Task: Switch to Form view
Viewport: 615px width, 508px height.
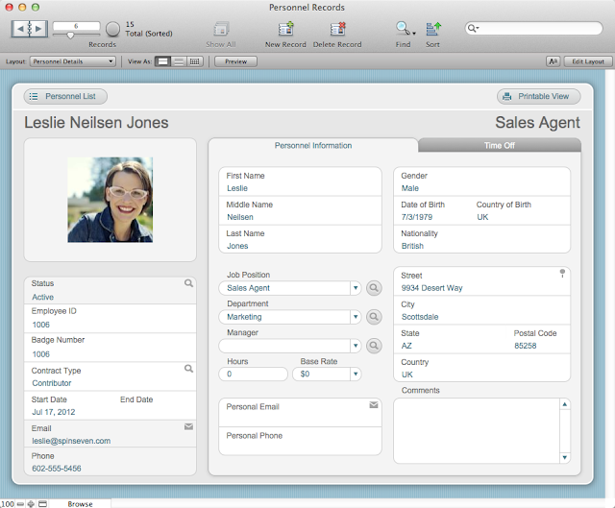Action: tap(162, 61)
